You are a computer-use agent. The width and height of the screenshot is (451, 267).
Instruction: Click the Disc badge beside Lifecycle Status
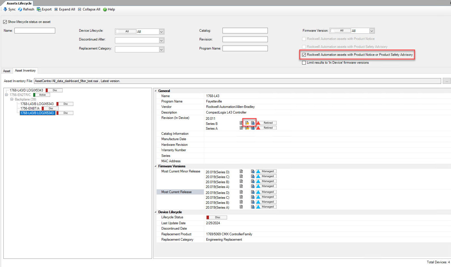pos(217,217)
